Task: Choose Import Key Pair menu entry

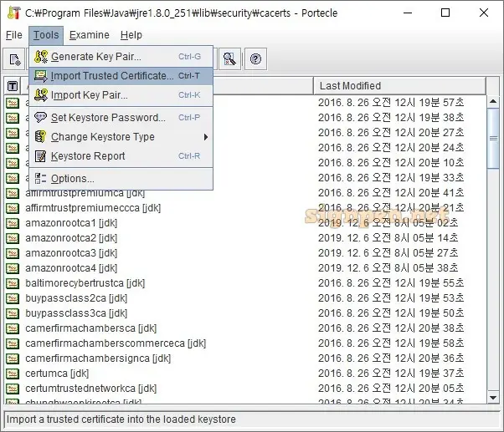Action: pyautogui.click(x=121, y=95)
